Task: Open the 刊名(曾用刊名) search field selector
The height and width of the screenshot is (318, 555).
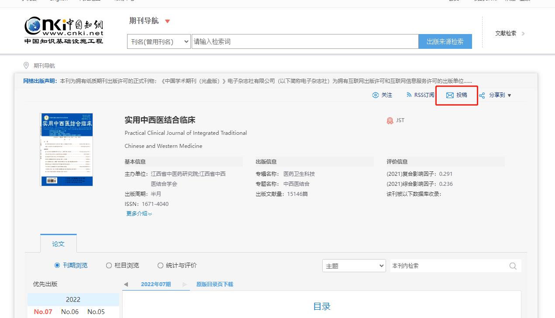Action: [159, 41]
